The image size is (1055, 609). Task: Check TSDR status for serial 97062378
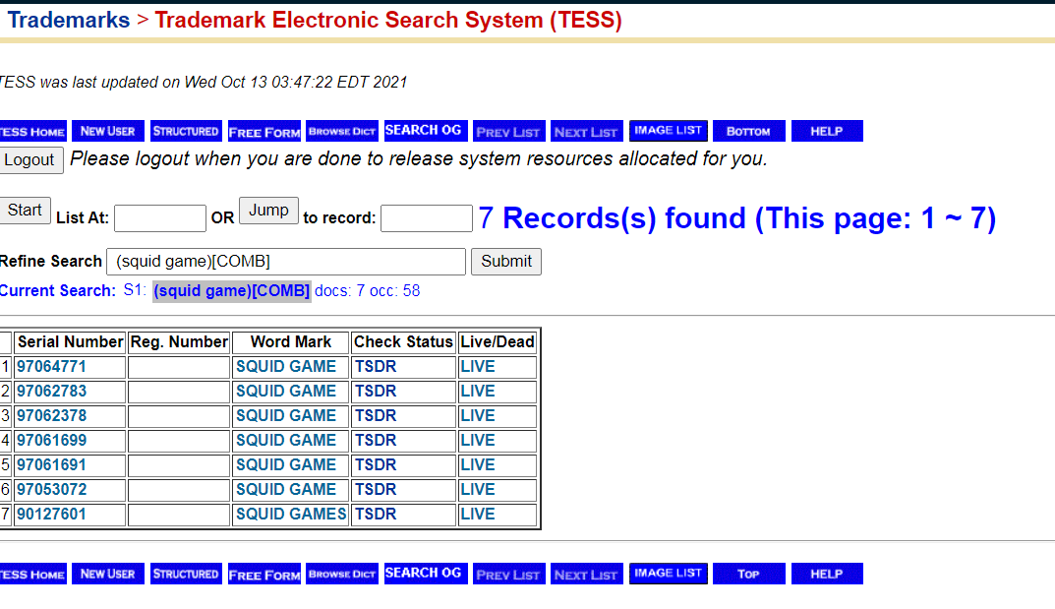[376, 416]
